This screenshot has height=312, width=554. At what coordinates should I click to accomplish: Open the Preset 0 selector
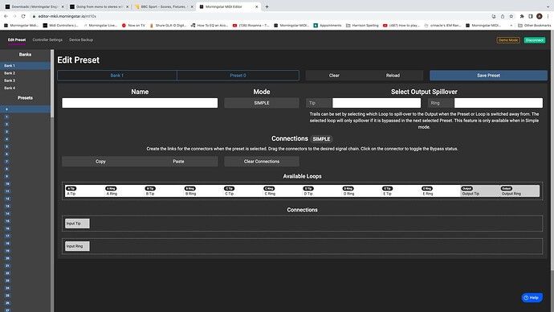238,76
